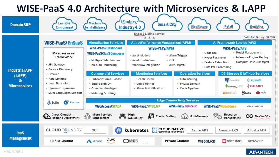Click the Advantech logo
This screenshot has width=279, height=157.
(x=261, y=152)
